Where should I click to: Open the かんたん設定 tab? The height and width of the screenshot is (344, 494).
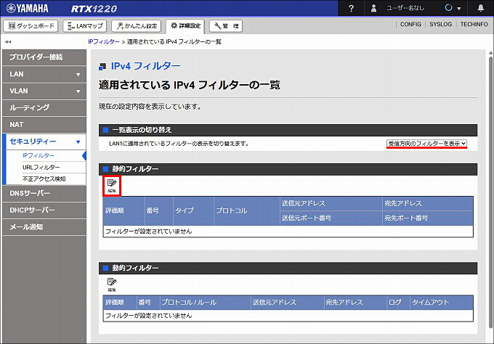point(136,26)
